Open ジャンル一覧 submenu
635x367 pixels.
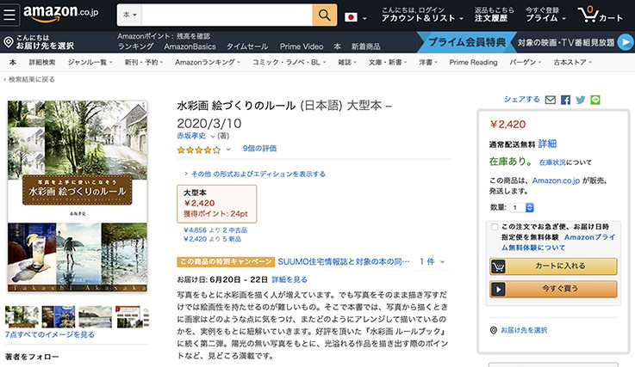pos(90,62)
